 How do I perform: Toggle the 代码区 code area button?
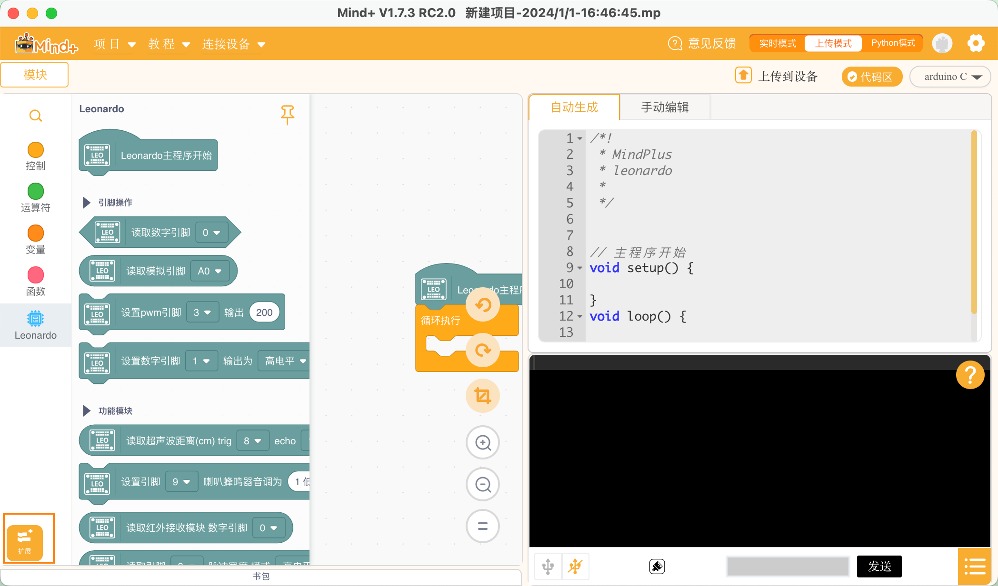[x=872, y=77]
